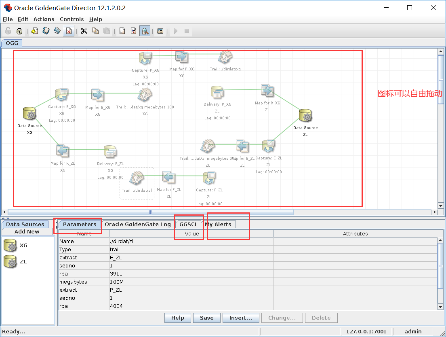The height and width of the screenshot is (337, 446).
Task: Select the rba value 3911 cell
Action: pos(191,274)
